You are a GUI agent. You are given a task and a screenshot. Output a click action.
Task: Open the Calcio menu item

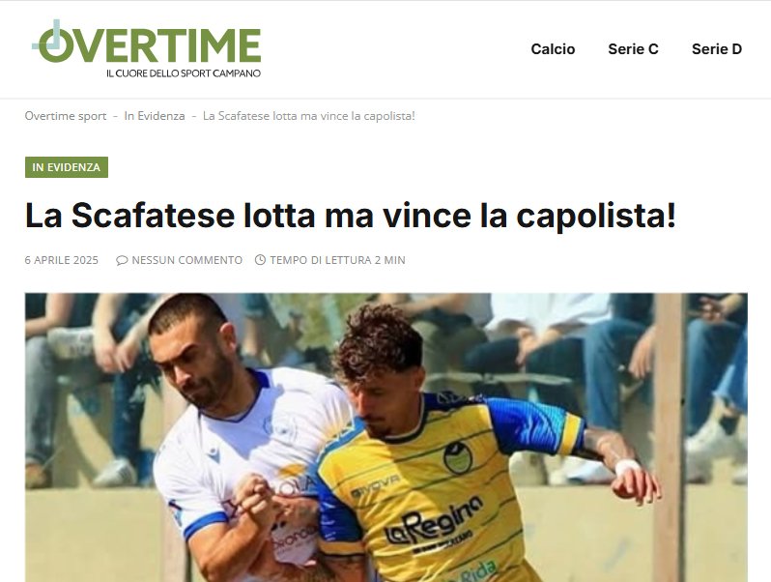tap(553, 49)
